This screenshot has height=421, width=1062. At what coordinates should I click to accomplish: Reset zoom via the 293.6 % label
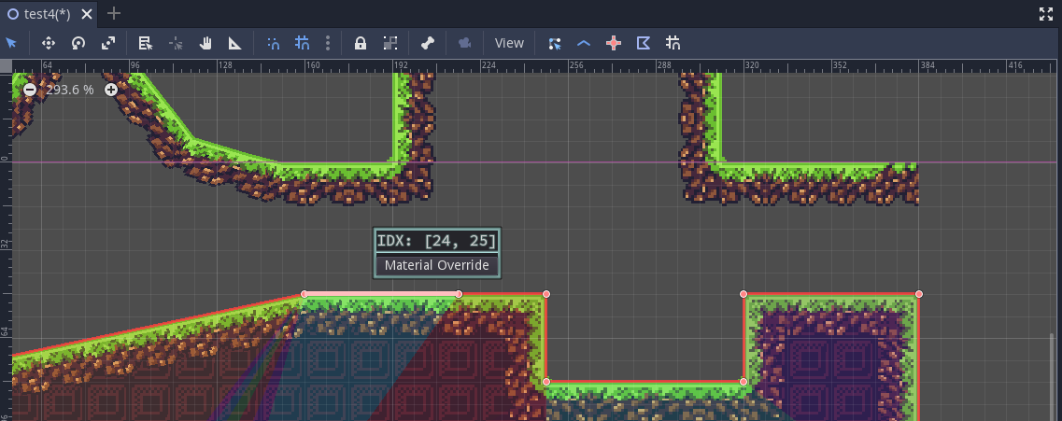point(70,90)
